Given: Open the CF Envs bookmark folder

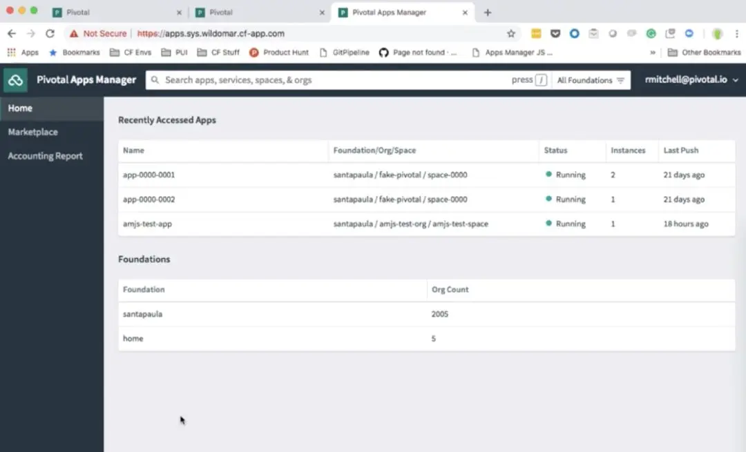Looking at the screenshot, I should point(131,52).
